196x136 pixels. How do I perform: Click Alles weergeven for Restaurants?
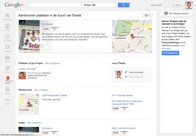click(41, 90)
